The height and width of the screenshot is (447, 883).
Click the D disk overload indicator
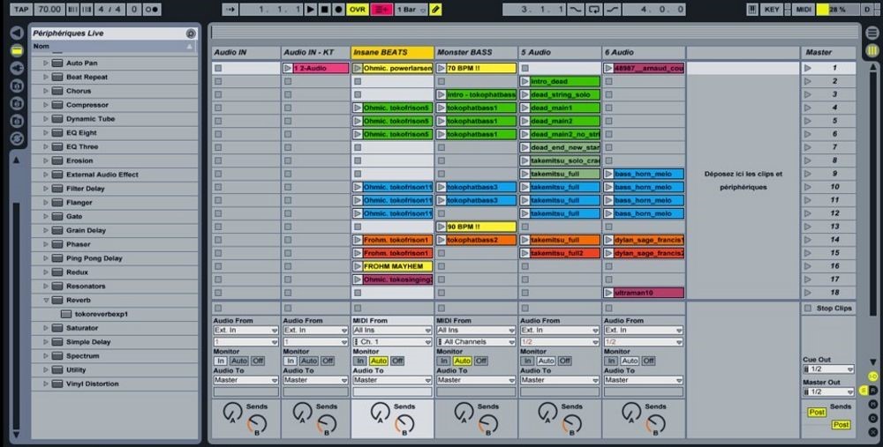point(868,9)
